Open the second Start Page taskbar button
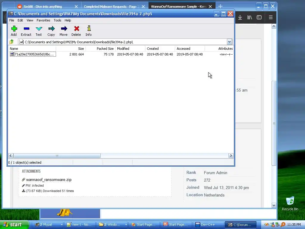This screenshot has height=229, width=305. point(176,225)
